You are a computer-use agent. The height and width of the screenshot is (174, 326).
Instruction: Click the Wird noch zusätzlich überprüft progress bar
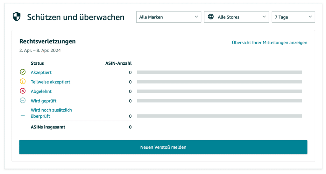coord(219,116)
